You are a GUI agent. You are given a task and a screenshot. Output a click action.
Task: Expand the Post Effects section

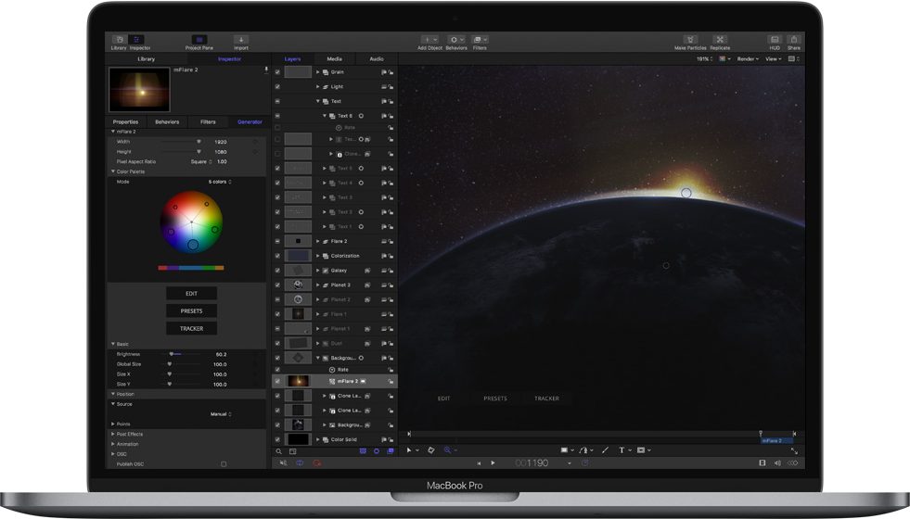(x=113, y=434)
